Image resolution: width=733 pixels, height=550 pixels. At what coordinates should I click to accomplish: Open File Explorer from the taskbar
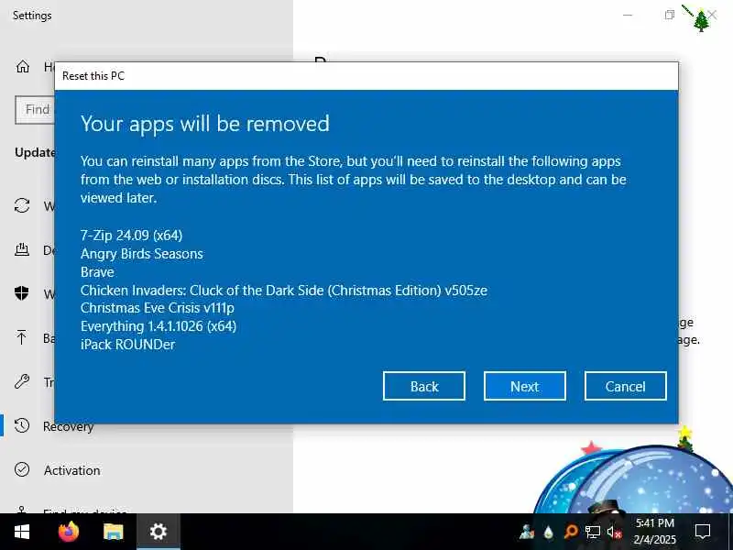pos(113,532)
